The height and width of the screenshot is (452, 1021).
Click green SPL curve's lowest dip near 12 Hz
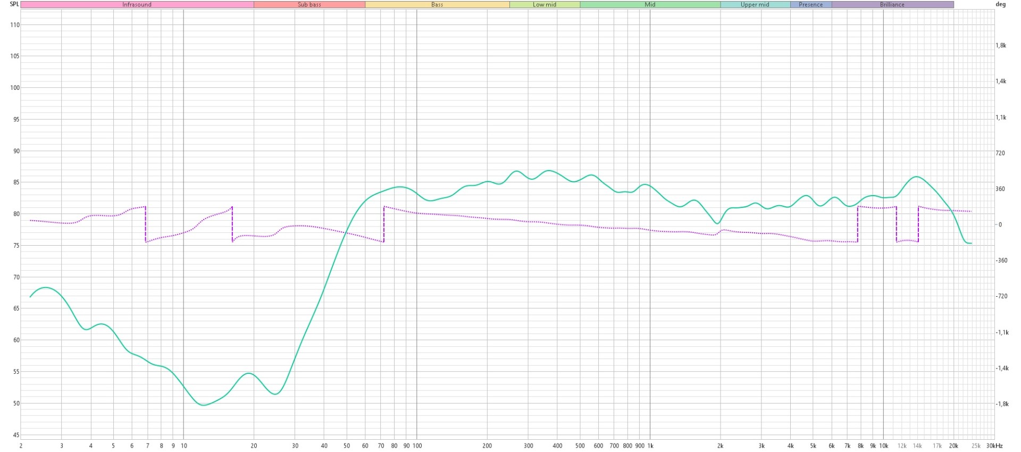203,405
